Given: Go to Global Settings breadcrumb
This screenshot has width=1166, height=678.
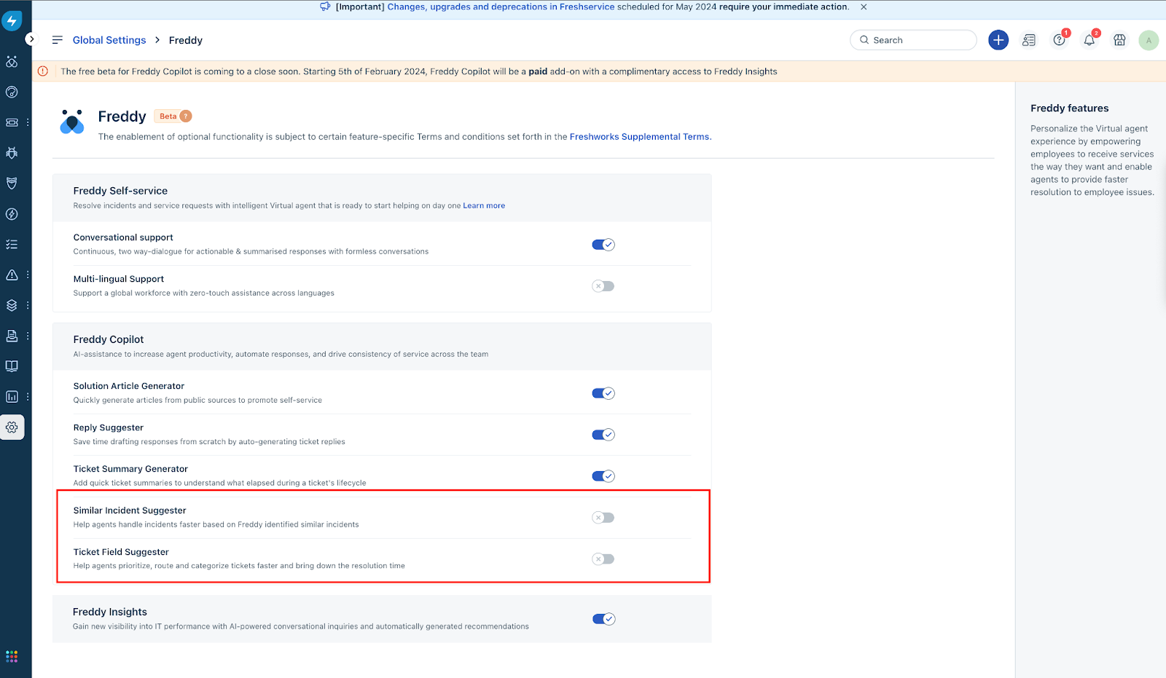Looking at the screenshot, I should tap(109, 40).
